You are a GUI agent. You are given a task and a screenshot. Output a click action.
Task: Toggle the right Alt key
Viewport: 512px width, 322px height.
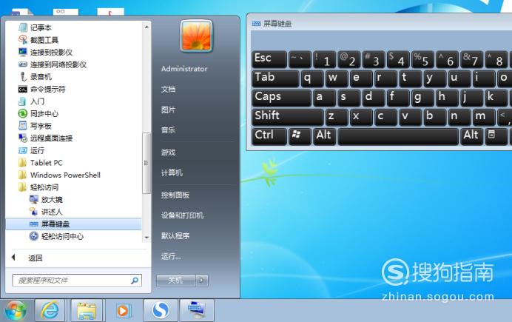click(x=471, y=136)
